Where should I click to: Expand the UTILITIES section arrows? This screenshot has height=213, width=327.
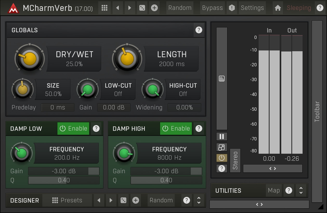pos(301,191)
